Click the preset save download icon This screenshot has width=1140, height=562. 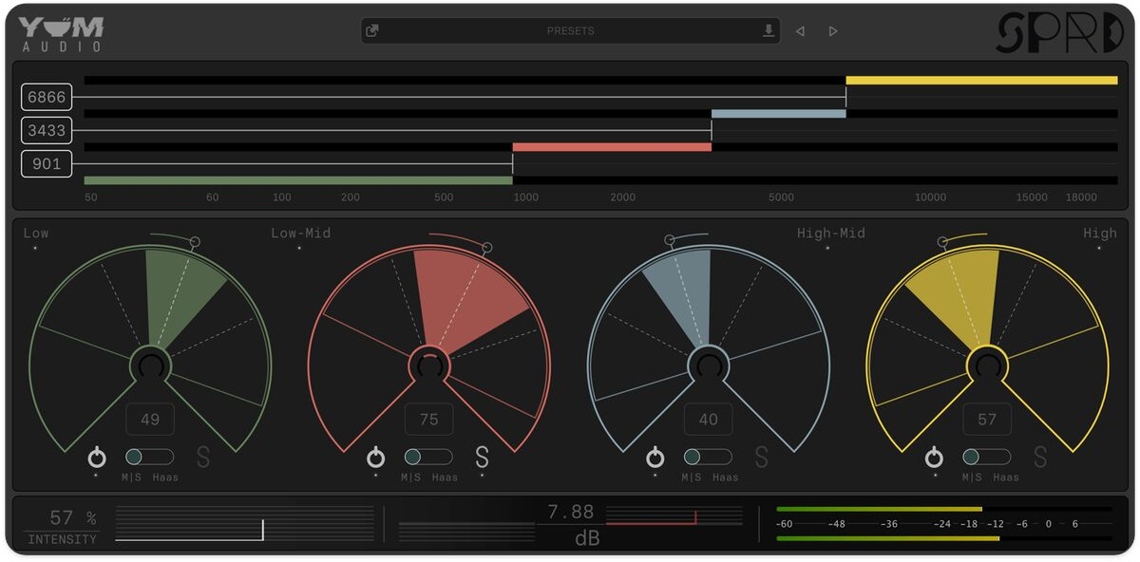coord(769,30)
